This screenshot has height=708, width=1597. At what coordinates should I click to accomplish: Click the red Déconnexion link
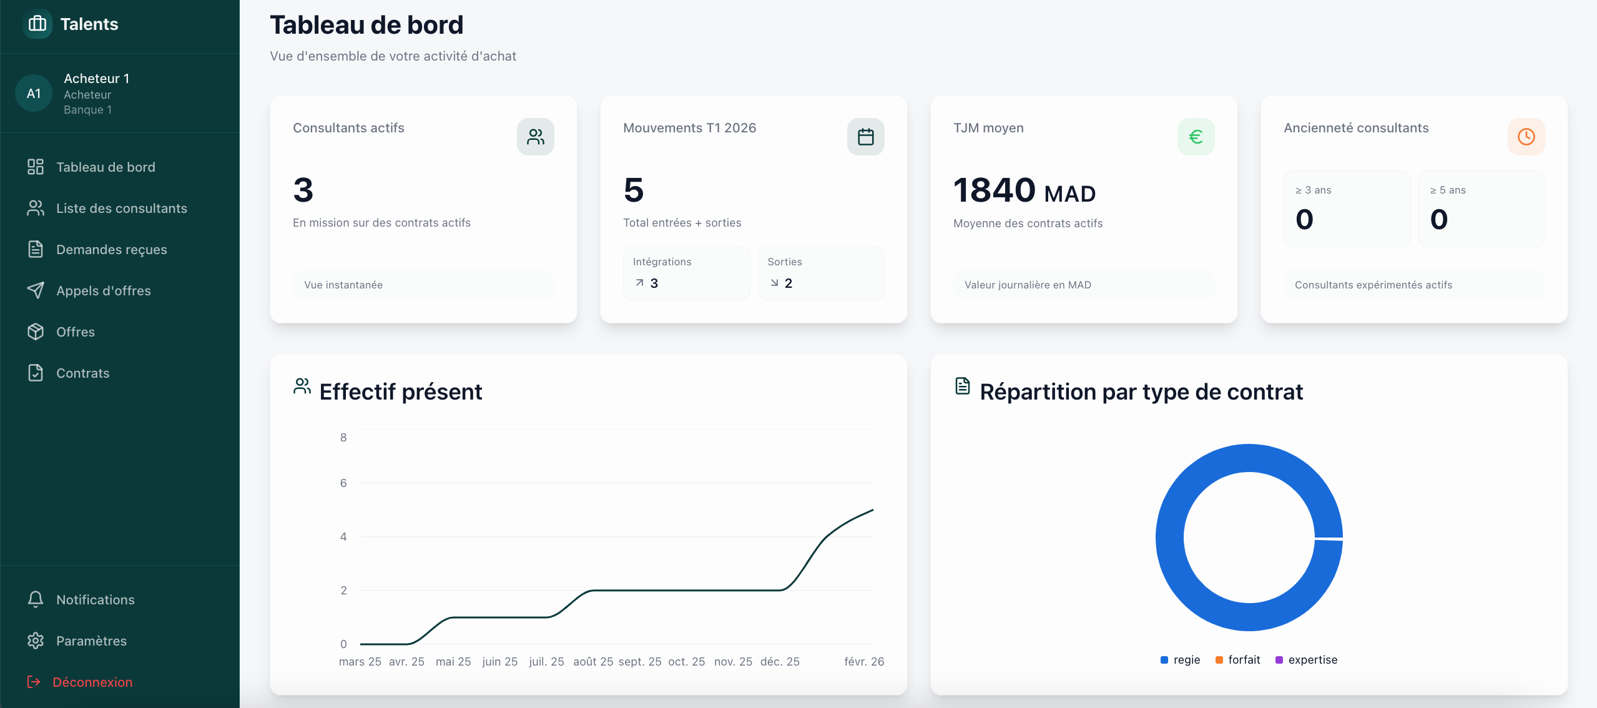[x=92, y=682]
